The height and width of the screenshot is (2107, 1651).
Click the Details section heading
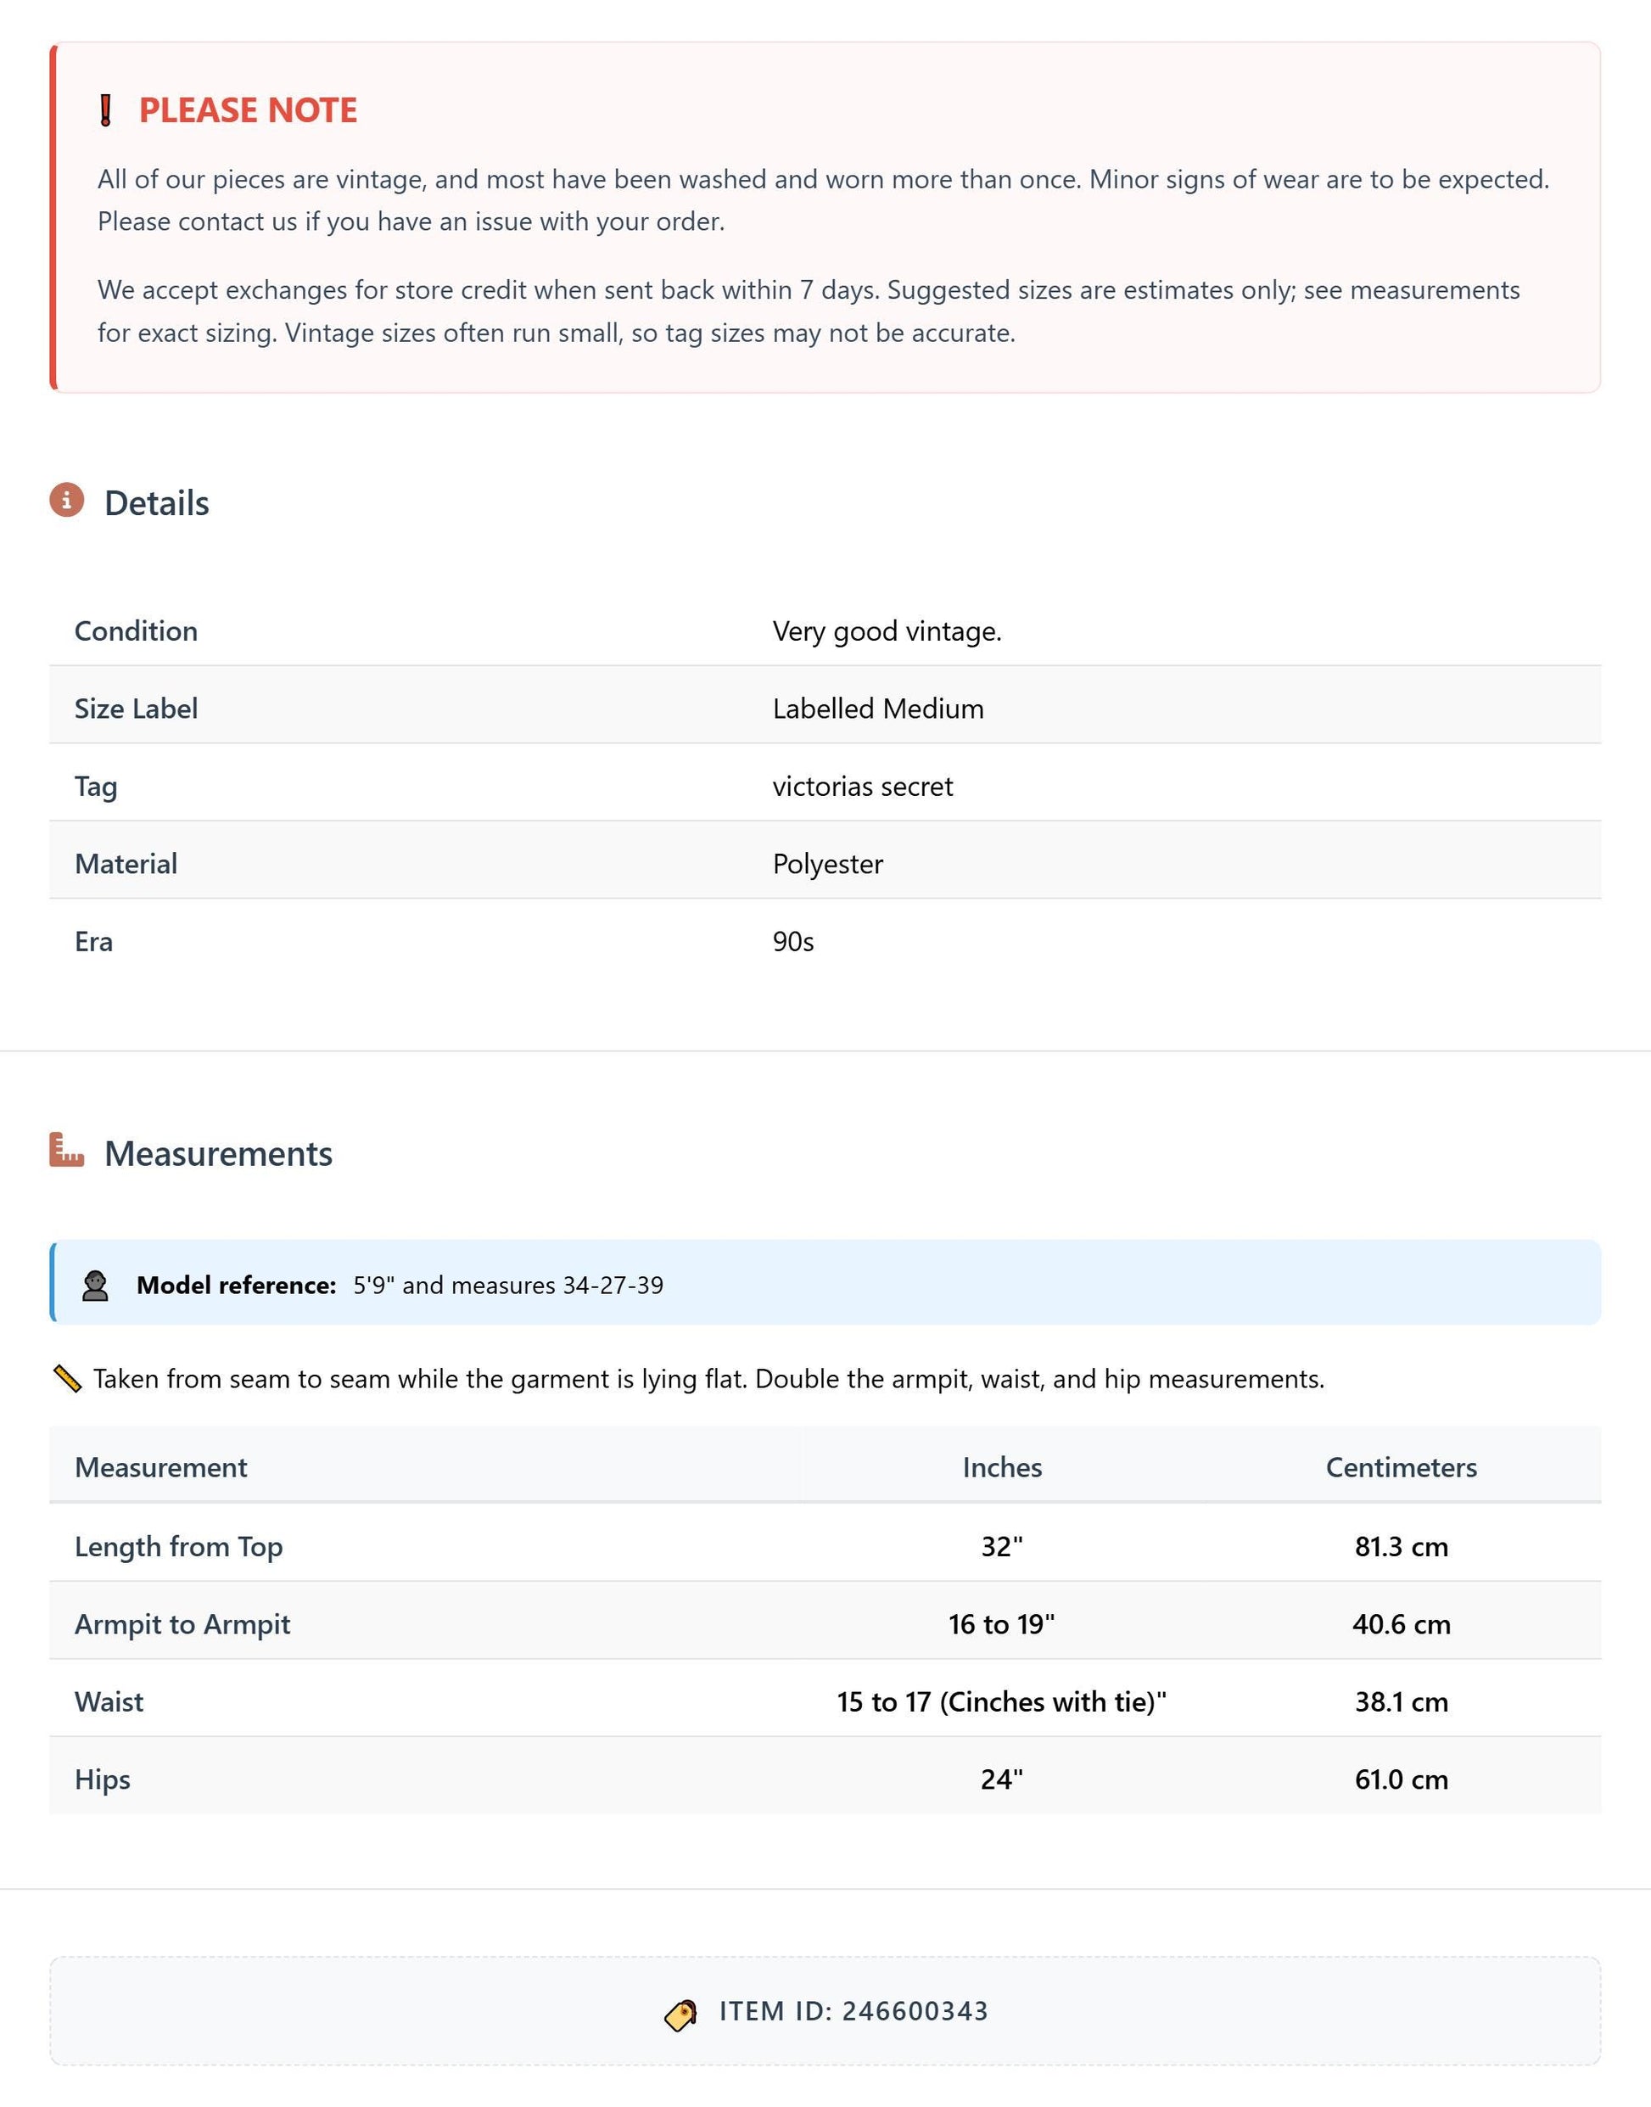coord(157,503)
